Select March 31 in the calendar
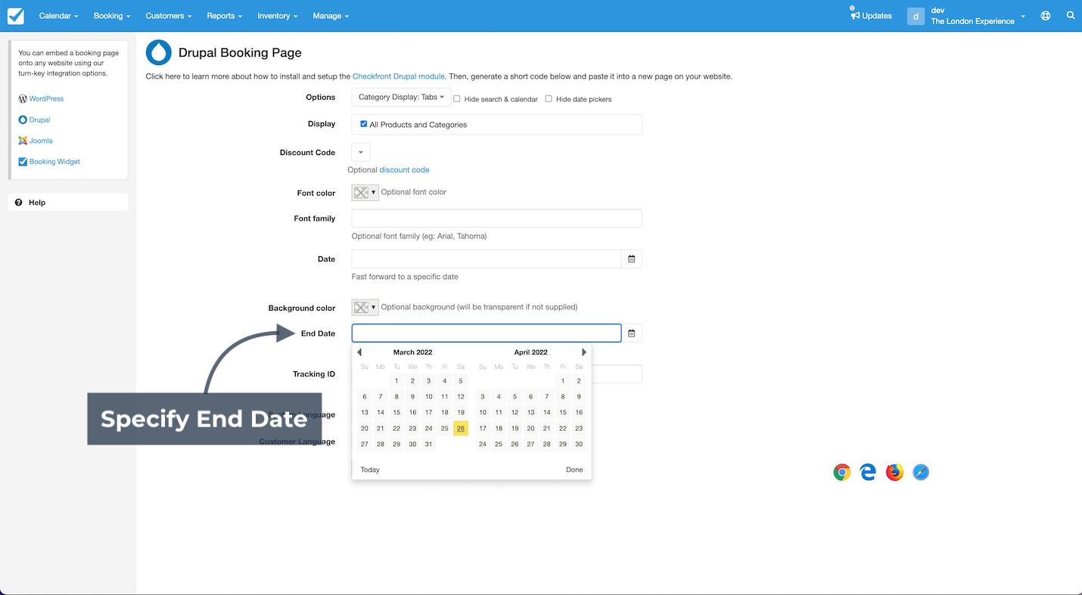1082x595 pixels. coord(428,445)
